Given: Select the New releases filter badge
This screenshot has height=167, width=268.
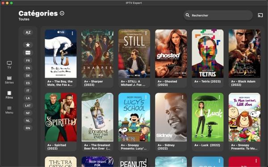Looking at the screenshot, I should [x=28, y=53].
